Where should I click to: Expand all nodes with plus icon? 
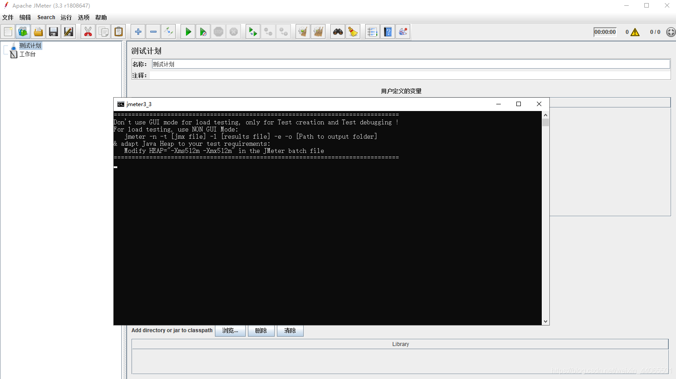[138, 32]
